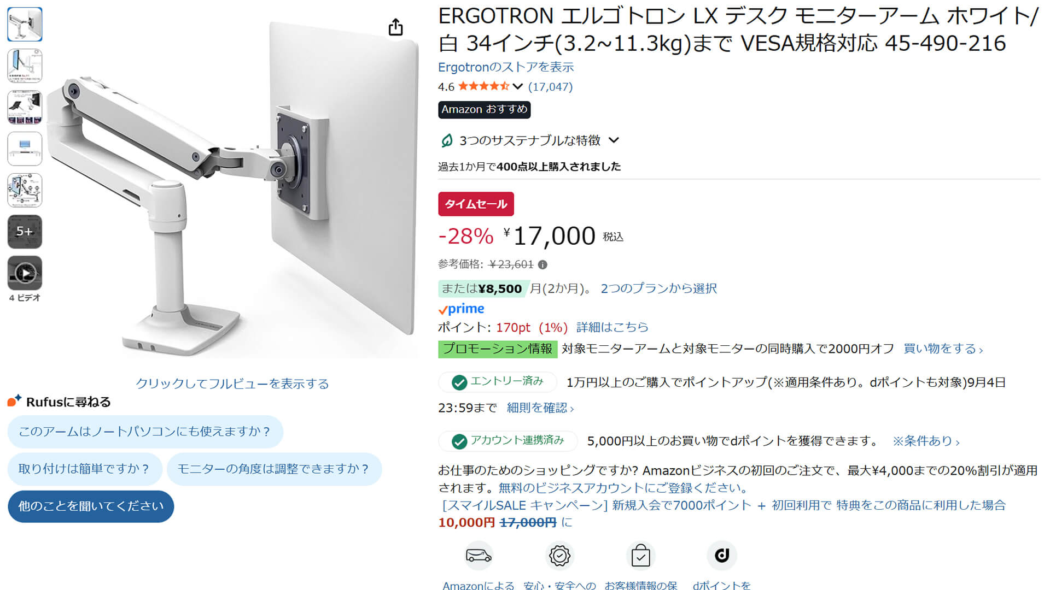
Task: Click 他のことを聞いてください button
Action: click(x=91, y=506)
